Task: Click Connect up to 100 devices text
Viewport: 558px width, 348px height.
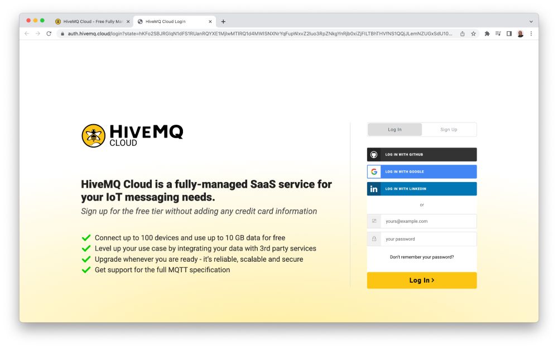Action: click(x=190, y=238)
